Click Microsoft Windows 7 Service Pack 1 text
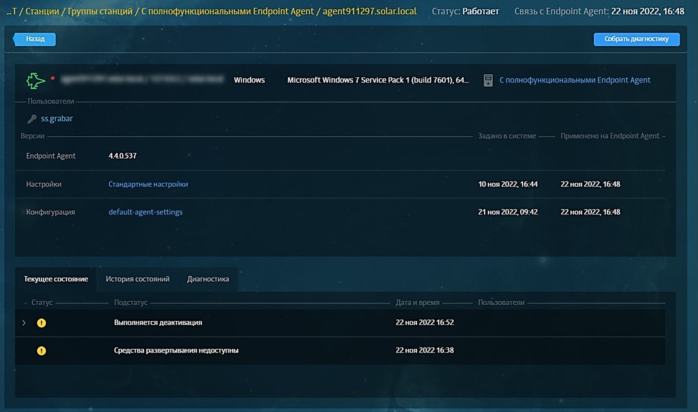698x412 pixels. coord(378,80)
